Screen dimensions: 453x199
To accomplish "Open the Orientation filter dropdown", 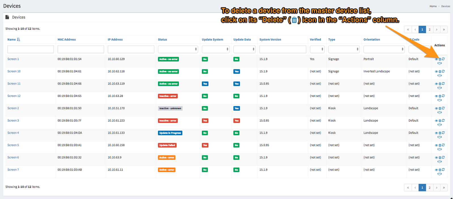I will (384, 49).
